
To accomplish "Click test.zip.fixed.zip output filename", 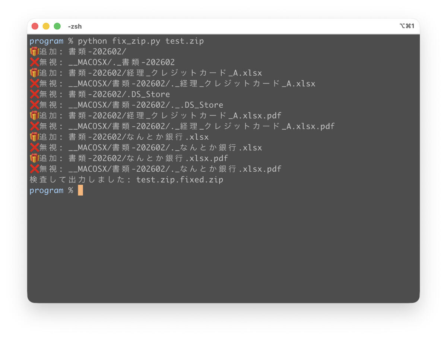I will coord(180,180).
